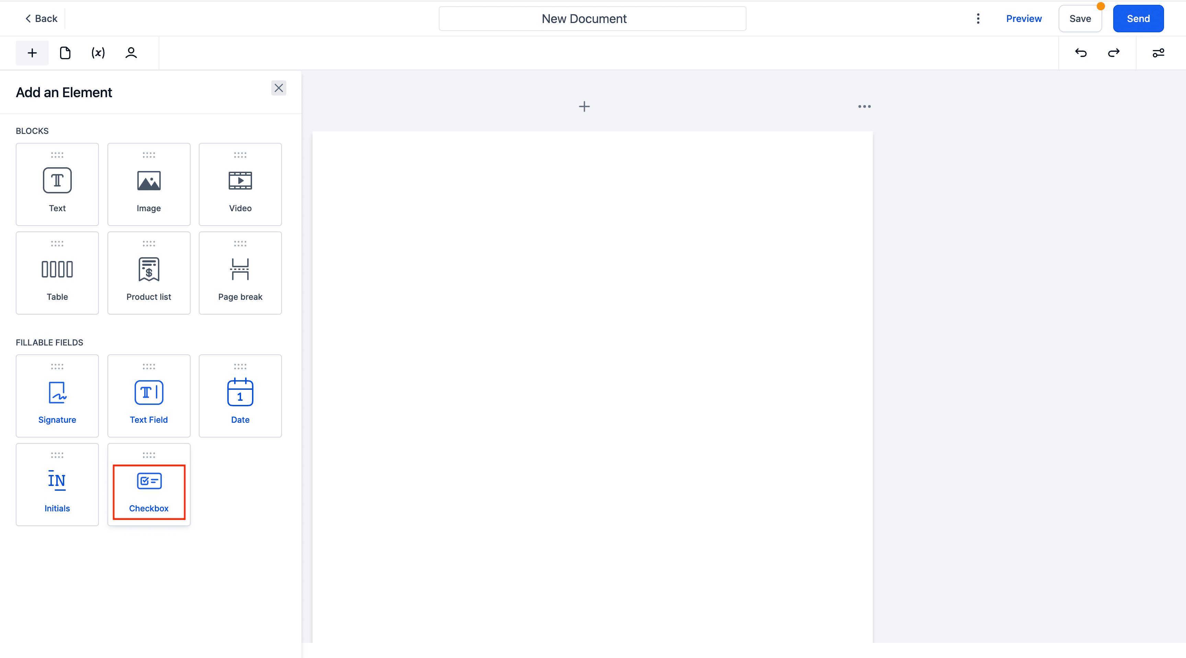The width and height of the screenshot is (1186, 658).
Task: Click the Undo arrow
Action: (x=1081, y=53)
